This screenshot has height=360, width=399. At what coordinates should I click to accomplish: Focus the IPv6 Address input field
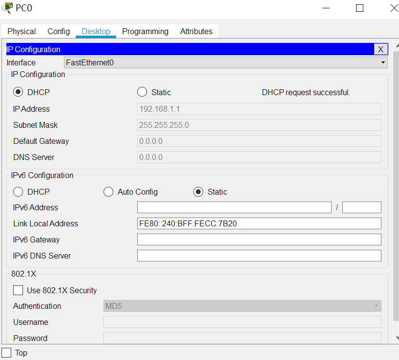(234, 207)
